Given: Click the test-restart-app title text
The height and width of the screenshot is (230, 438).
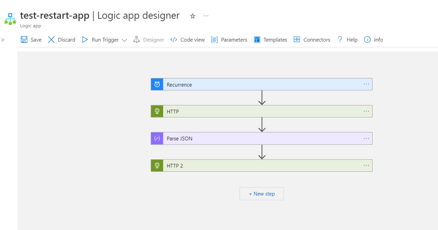Looking at the screenshot, I should coord(55,16).
